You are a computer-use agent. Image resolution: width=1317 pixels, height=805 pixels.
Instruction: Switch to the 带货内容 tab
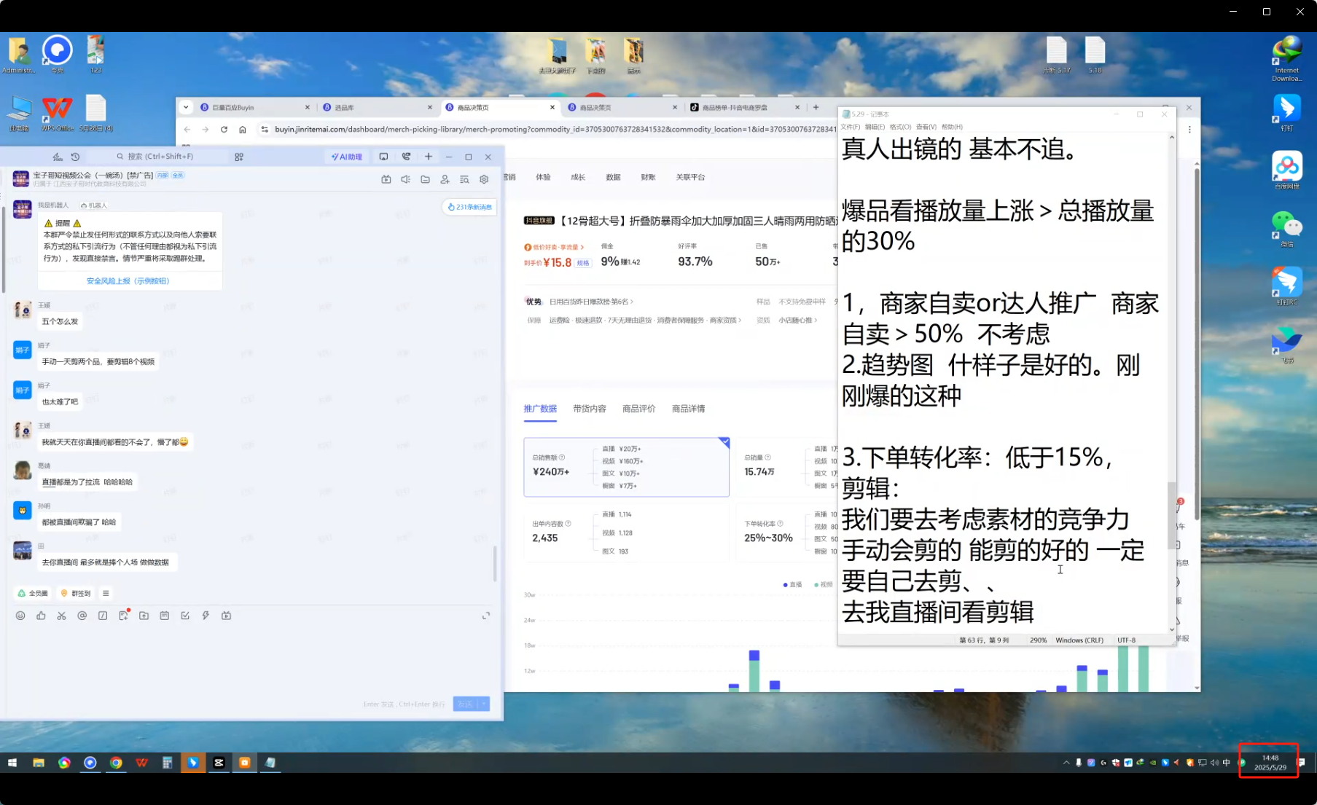click(589, 409)
